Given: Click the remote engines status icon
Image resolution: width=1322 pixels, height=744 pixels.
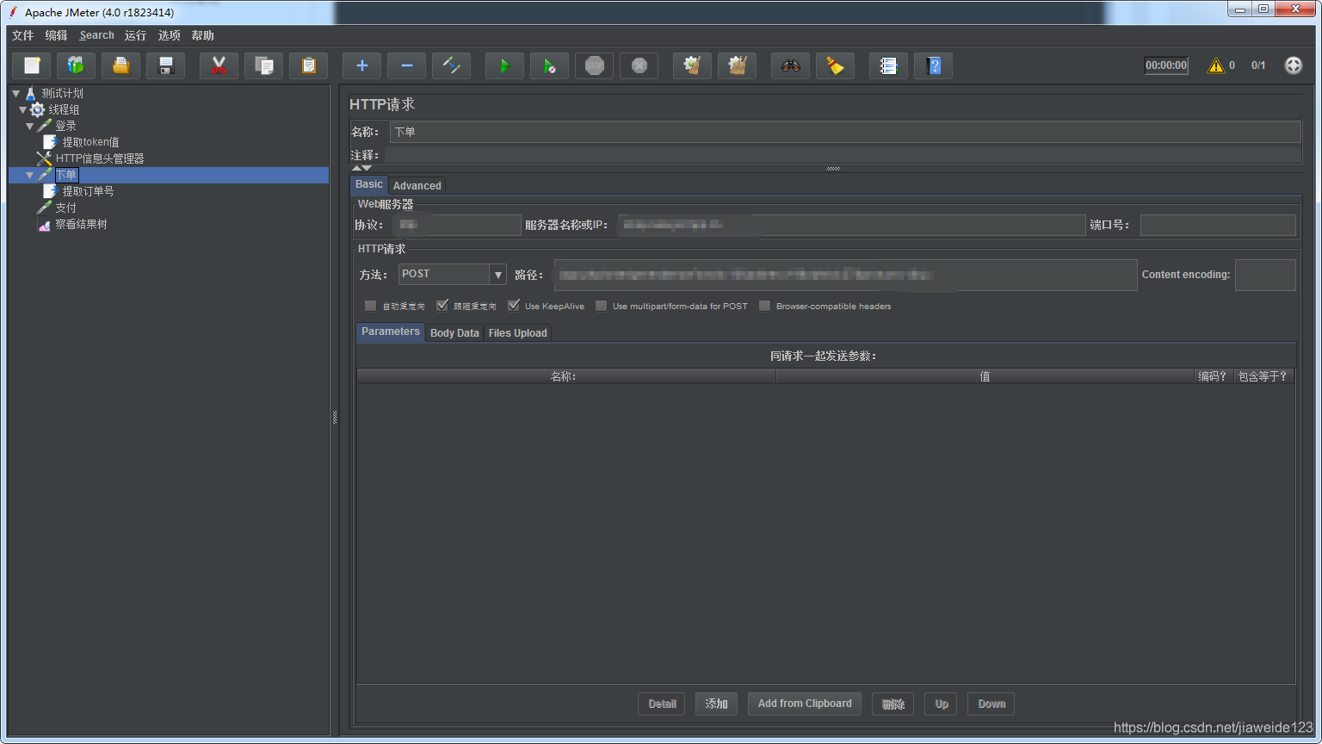Looking at the screenshot, I should (1294, 65).
